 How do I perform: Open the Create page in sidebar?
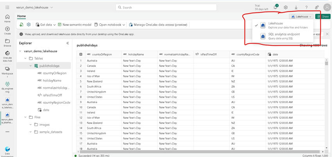click(x=7, y=31)
